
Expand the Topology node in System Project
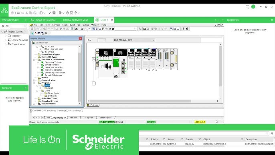pos(6,36)
